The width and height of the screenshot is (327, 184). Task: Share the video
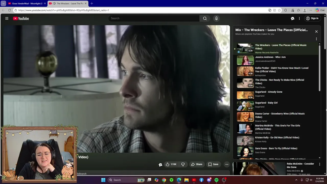click(x=196, y=164)
